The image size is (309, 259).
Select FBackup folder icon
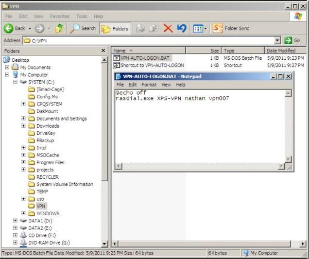coord(31,141)
